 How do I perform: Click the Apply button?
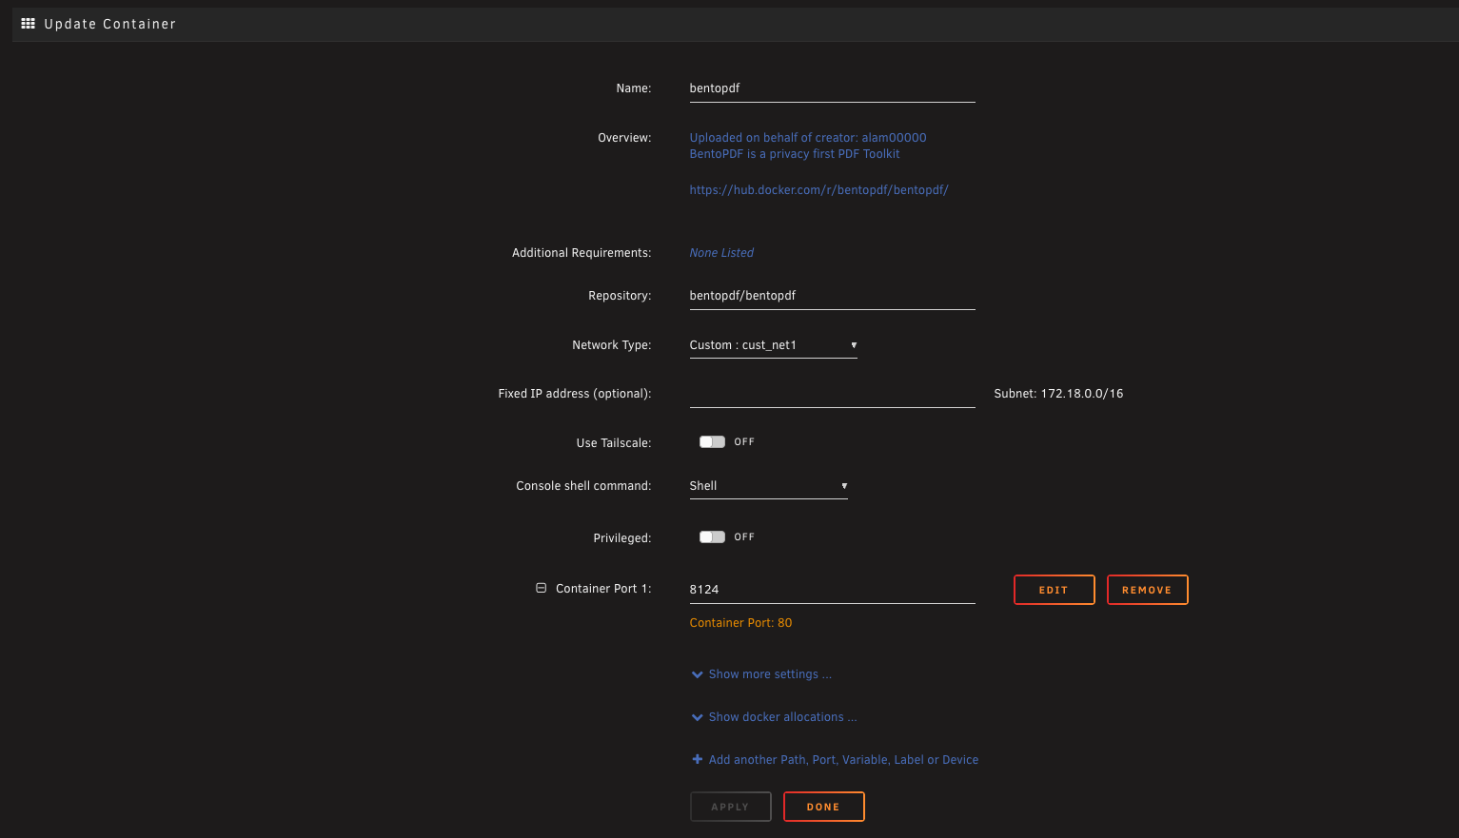click(730, 807)
